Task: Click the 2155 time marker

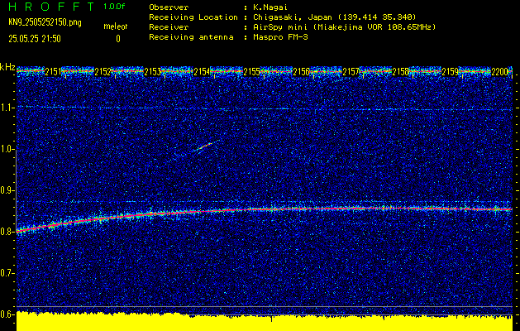Action: [x=251, y=72]
